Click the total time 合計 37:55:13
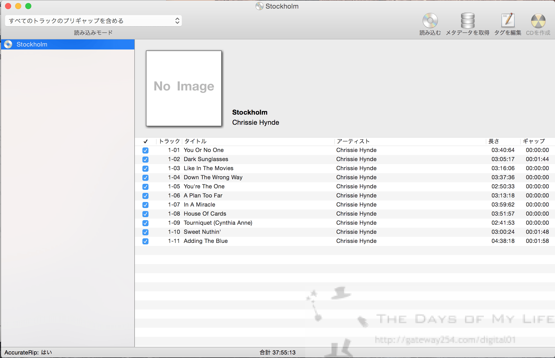This screenshot has height=358, width=555. 277,352
